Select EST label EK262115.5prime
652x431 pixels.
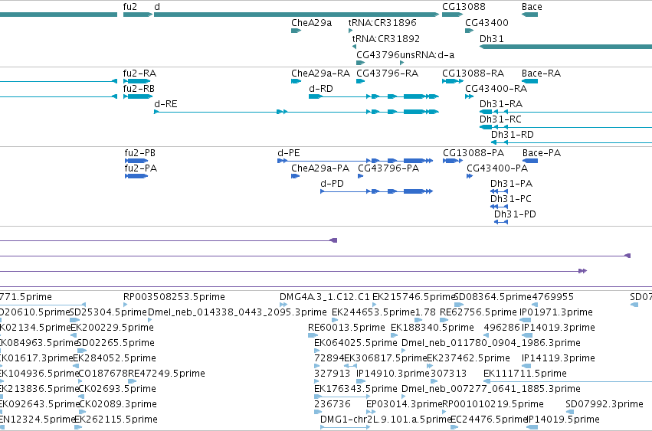click(116, 420)
